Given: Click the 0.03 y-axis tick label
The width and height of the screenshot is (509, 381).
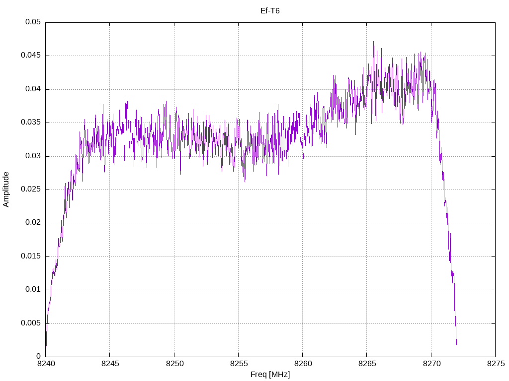Looking at the screenshot, I should tap(33, 156).
